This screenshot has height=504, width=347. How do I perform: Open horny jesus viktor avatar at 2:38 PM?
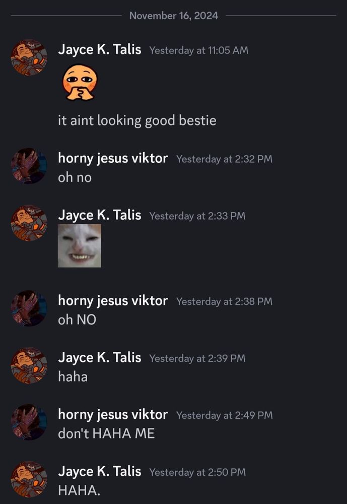(29, 308)
